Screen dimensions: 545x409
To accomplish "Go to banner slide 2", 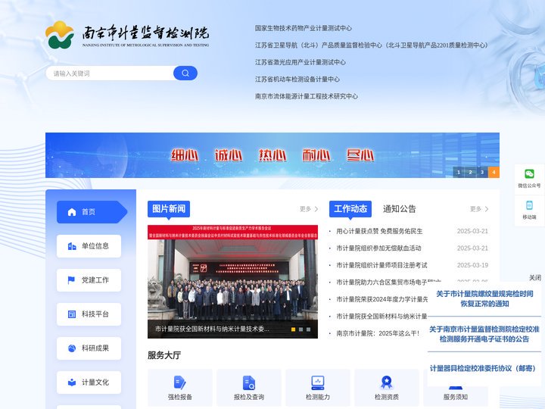I will click(x=470, y=172).
